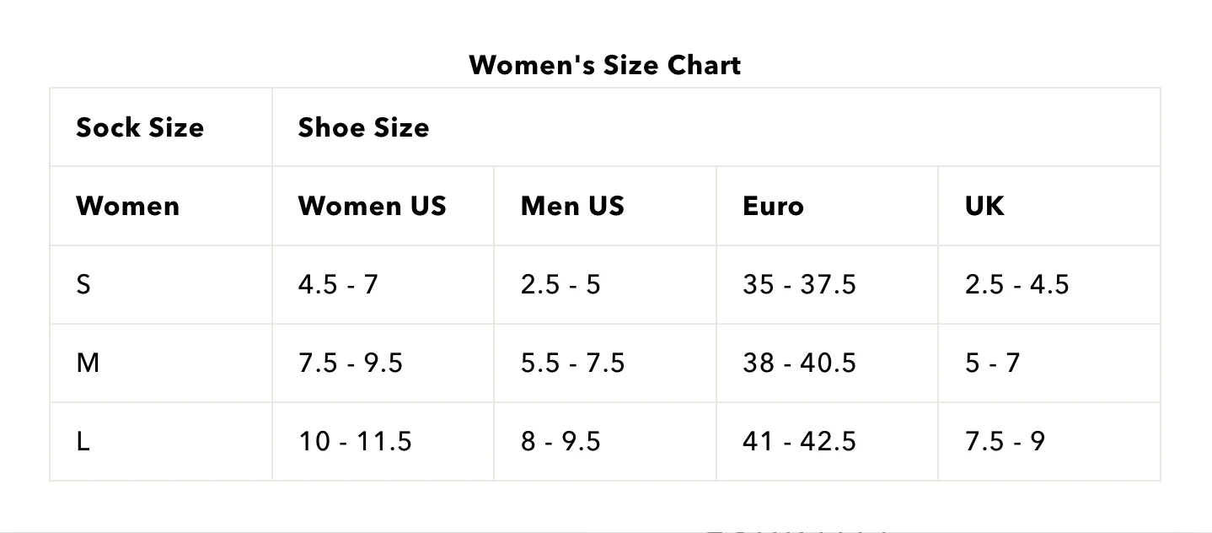Viewport: 1212px width, 533px height.
Task: Select the 7.5 - 9 UK cell
Action: point(1049,441)
